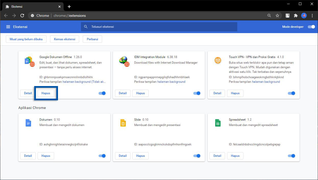Click Hapus for Google Dokumen Offline
Screen dimensions: 318x180
[46, 93]
